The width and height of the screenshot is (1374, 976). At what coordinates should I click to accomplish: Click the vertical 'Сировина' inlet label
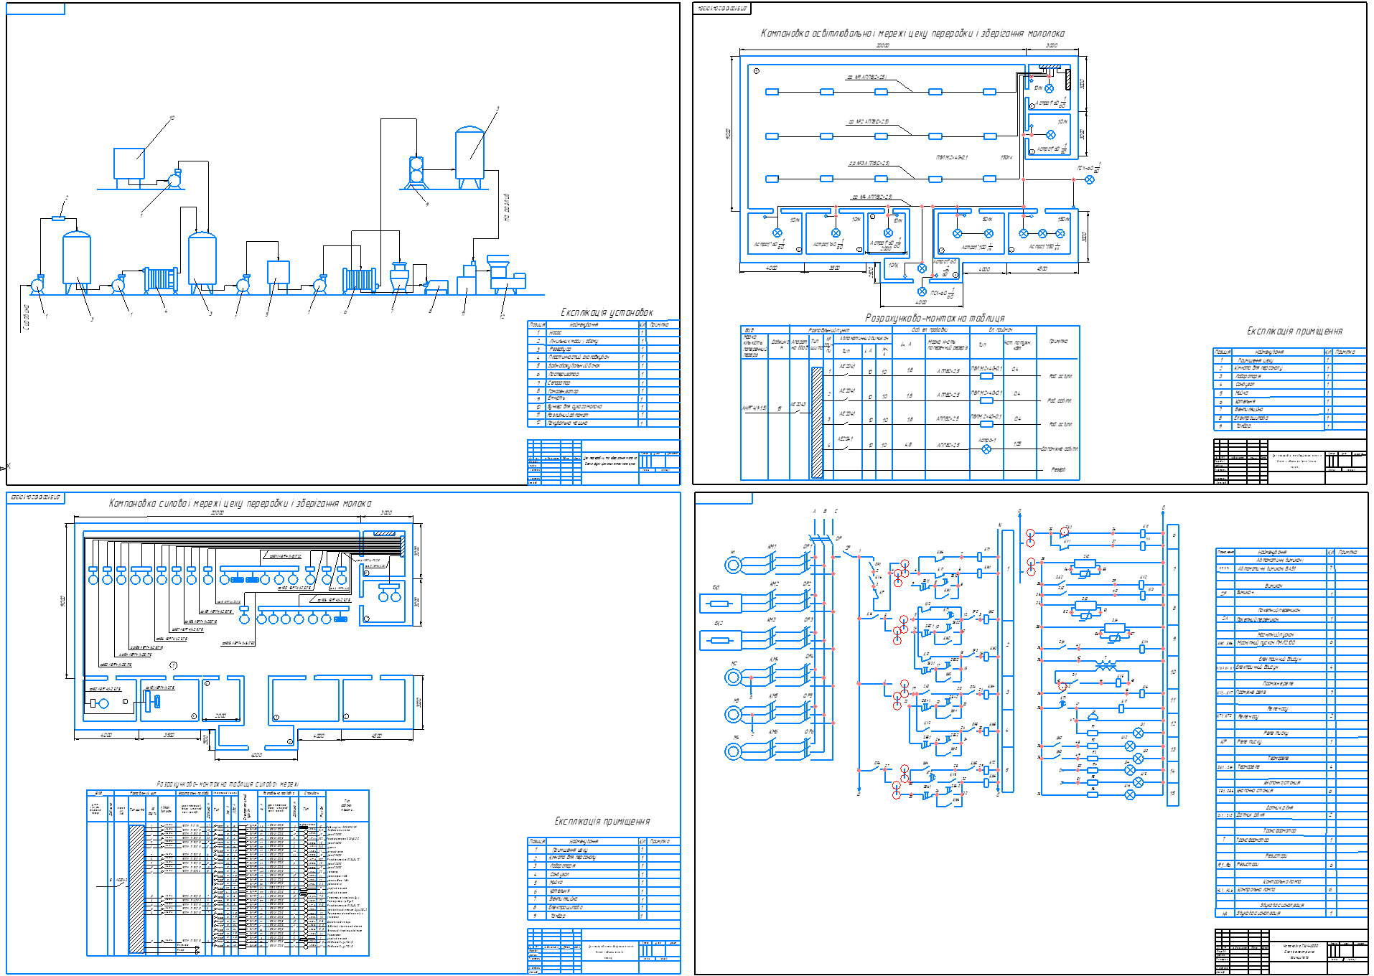[27, 318]
